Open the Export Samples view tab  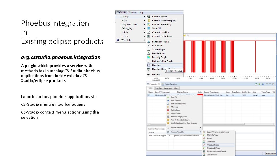pyautogui.click(x=169, y=84)
